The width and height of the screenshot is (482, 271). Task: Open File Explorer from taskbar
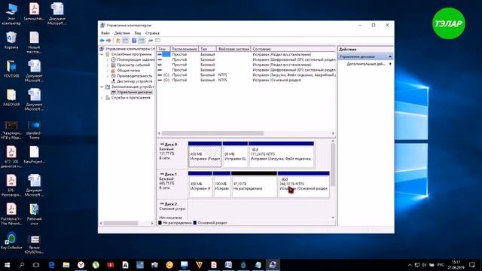66,265
